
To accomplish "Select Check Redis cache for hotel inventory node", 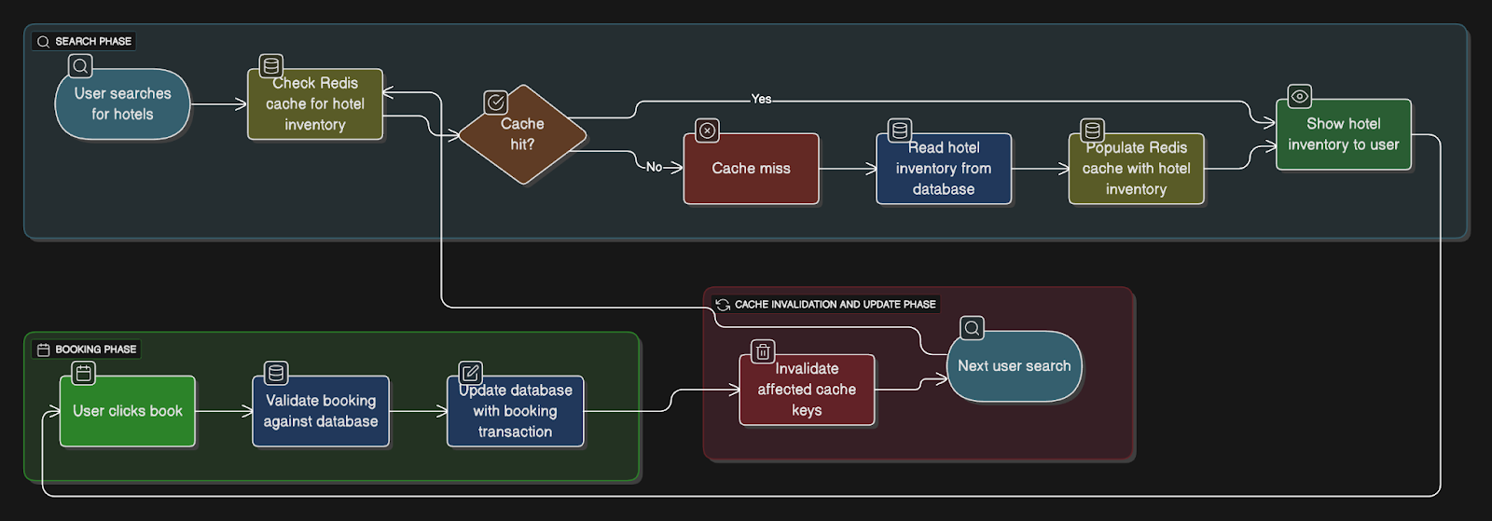I will [315, 104].
